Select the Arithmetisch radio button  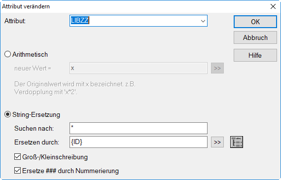(8, 54)
